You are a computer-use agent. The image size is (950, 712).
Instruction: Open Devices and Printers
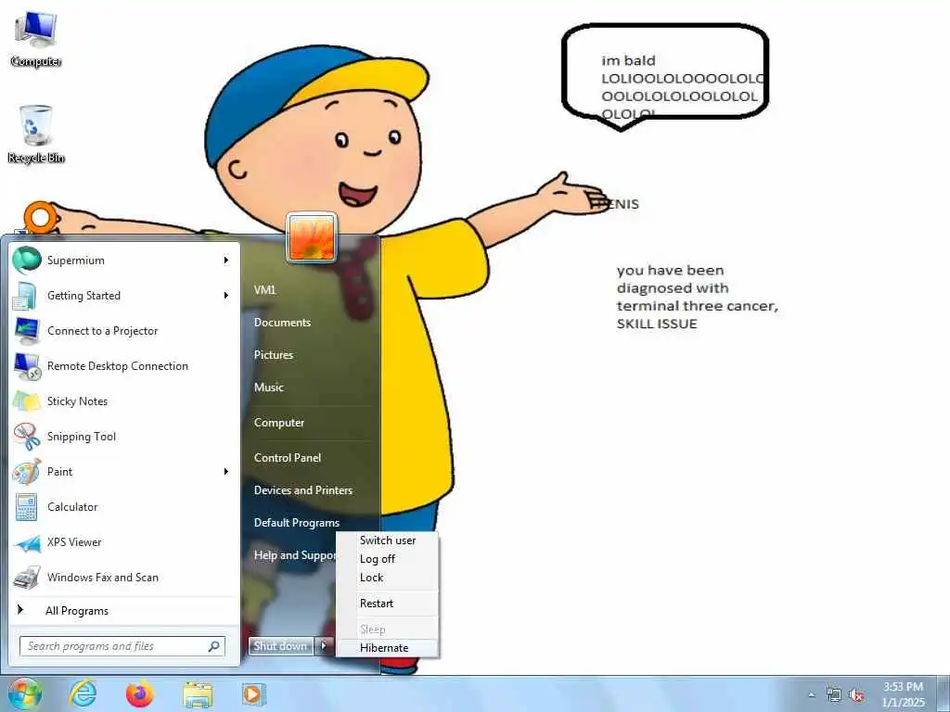point(303,490)
